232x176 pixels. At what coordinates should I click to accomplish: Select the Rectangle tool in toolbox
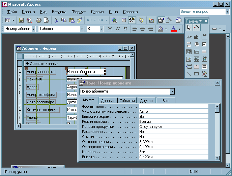pyautogui.click(x=197, y=74)
